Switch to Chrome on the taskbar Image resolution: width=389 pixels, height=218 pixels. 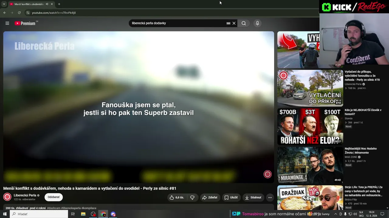click(x=103, y=214)
